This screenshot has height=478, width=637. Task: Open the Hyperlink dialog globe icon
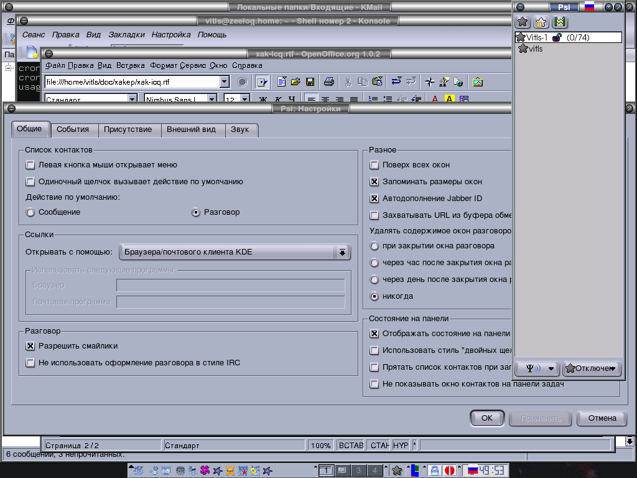click(x=458, y=82)
